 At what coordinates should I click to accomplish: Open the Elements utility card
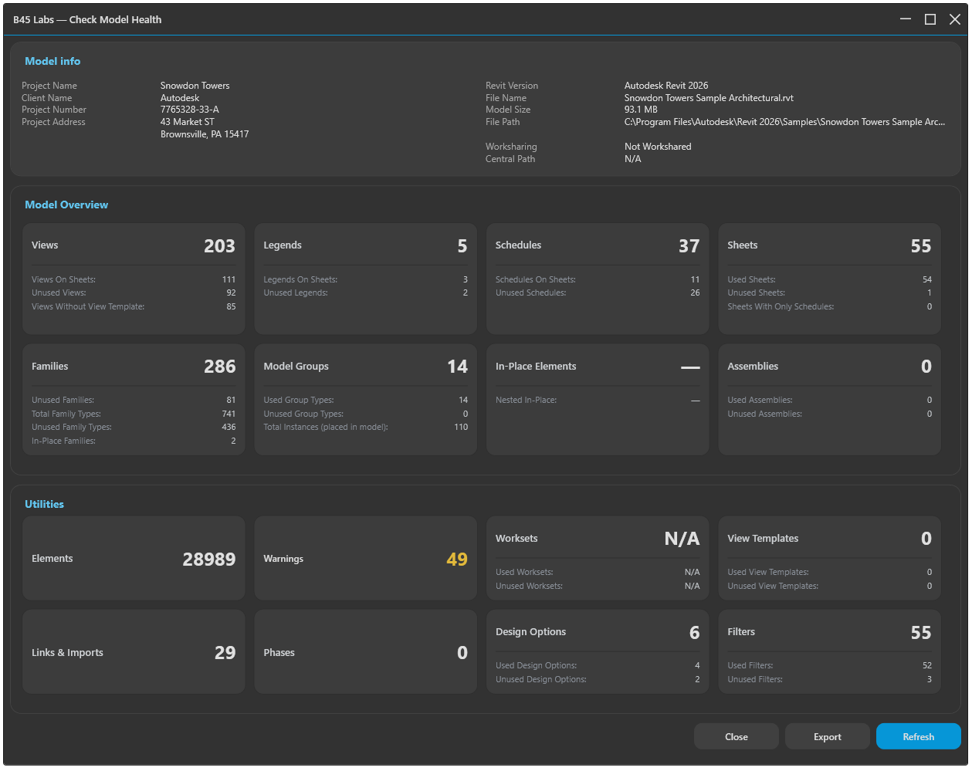(x=134, y=558)
